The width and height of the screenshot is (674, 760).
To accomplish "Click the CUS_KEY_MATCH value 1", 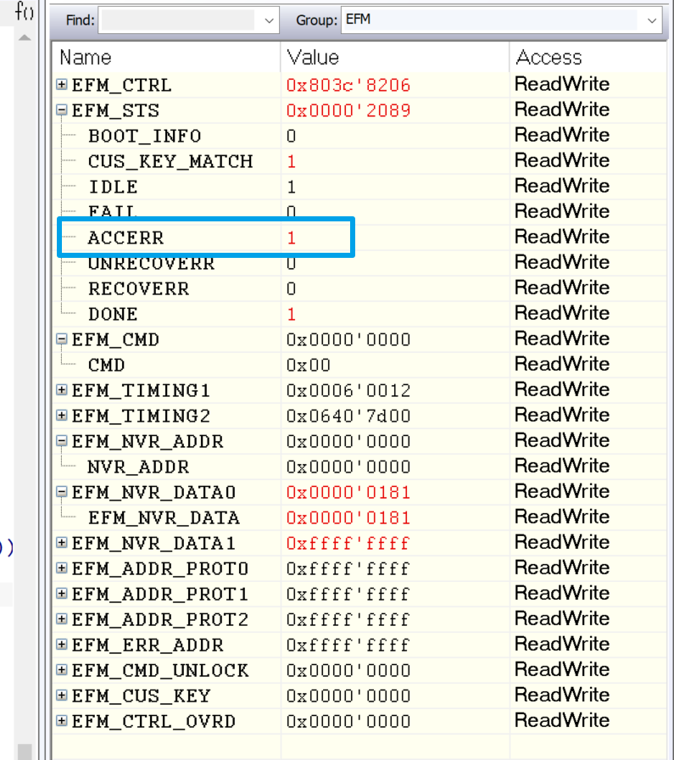I will pos(291,161).
